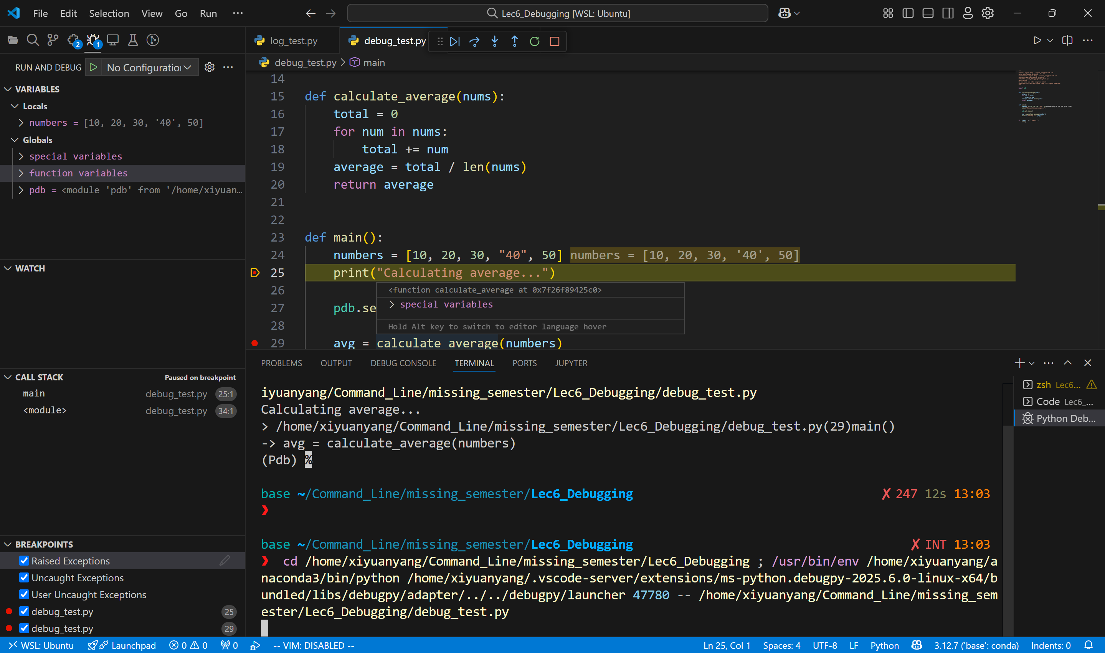Switch to the log_test.py tab
The width and height of the screenshot is (1105, 653).
tap(292, 41)
